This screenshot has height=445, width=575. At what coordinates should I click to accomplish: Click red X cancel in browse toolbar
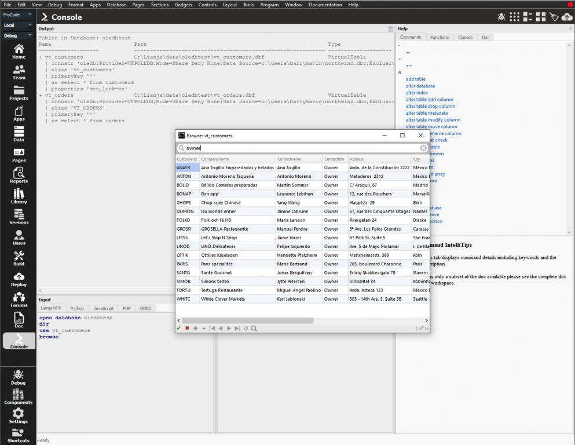click(187, 329)
